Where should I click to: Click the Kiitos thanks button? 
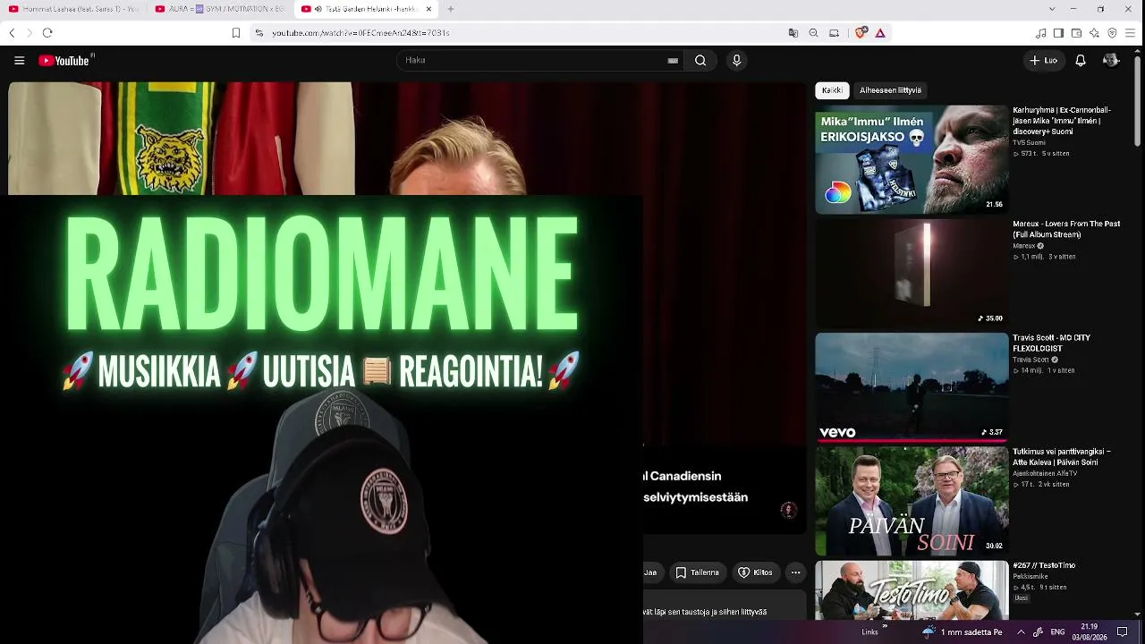coord(755,572)
